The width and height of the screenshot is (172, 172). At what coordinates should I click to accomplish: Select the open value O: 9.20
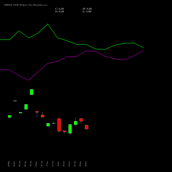point(60,12)
